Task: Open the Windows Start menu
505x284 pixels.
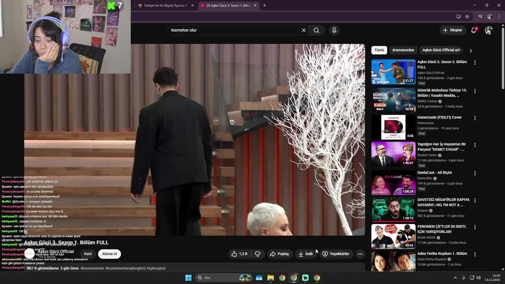Action: [188, 278]
